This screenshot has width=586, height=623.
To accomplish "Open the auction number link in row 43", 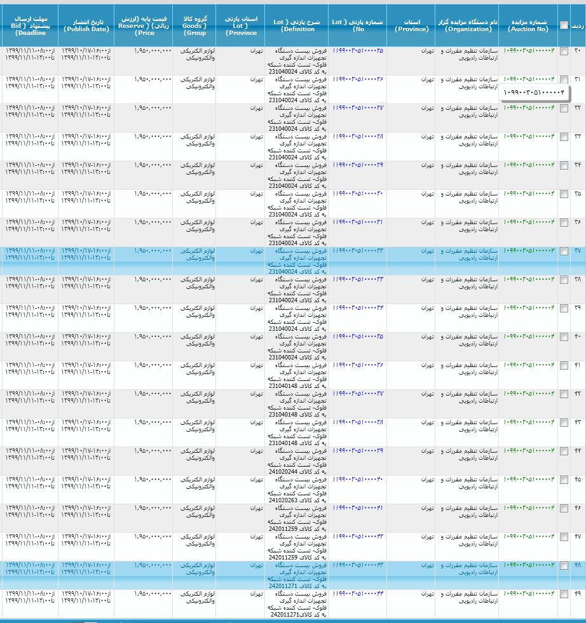I will [529, 422].
